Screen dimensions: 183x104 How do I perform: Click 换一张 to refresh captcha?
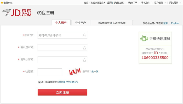(95, 71)
